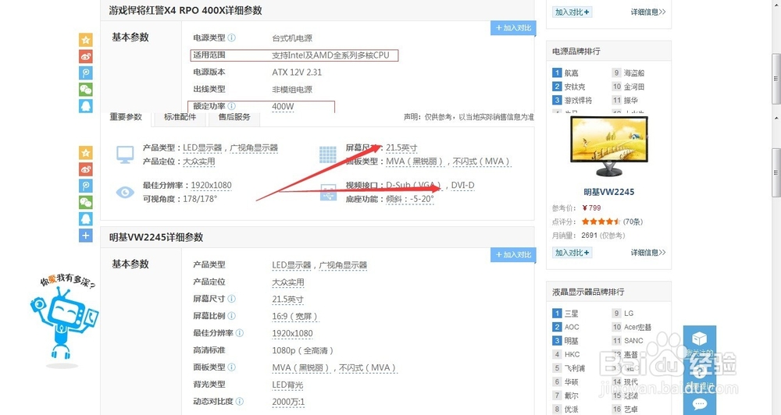
Task: Click the 16:9(宽屏) value link
Action: coord(295,317)
